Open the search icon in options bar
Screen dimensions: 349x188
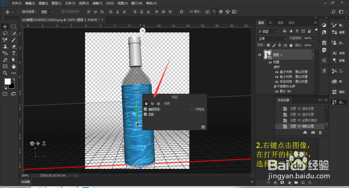click(x=333, y=12)
